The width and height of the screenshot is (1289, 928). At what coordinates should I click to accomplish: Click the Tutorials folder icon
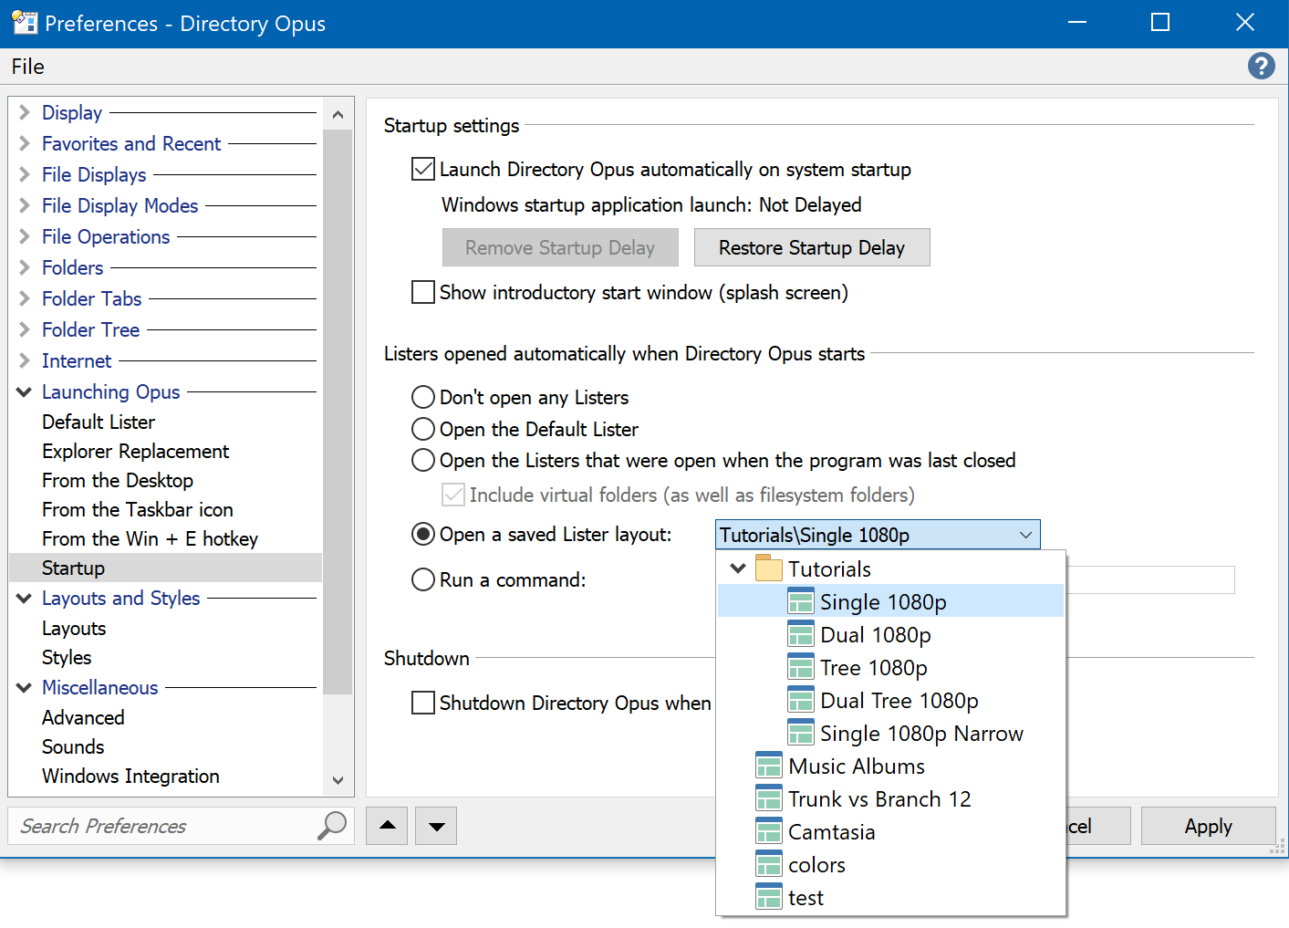pos(769,568)
